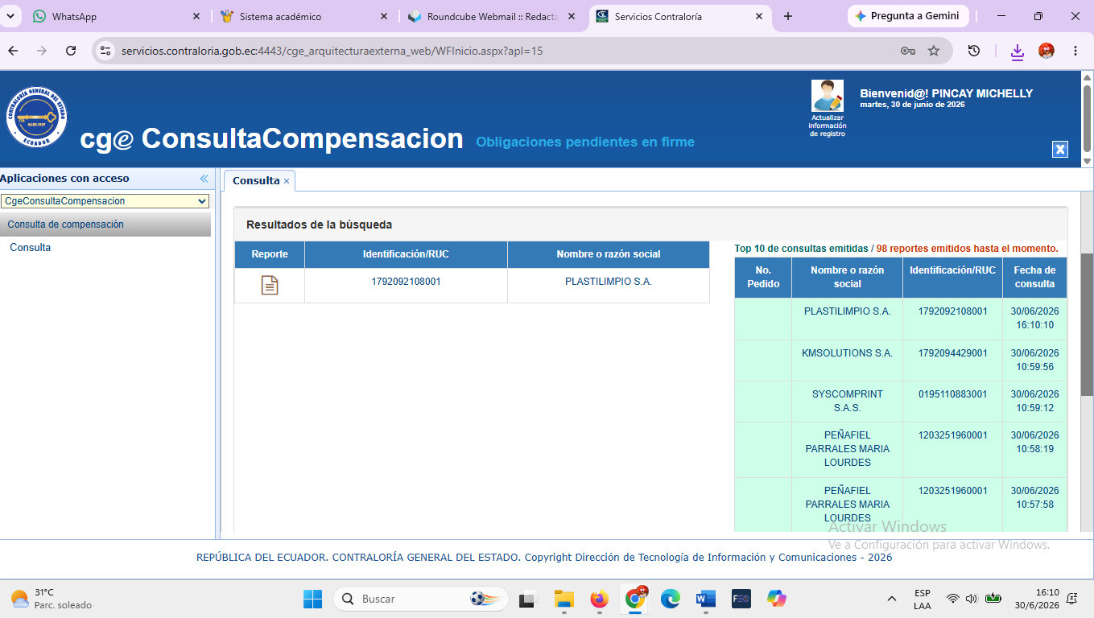Click the PEÑAFIEL PARRALES row dated 10:57:58
Viewport: 1094px width, 618px height.
click(x=901, y=505)
